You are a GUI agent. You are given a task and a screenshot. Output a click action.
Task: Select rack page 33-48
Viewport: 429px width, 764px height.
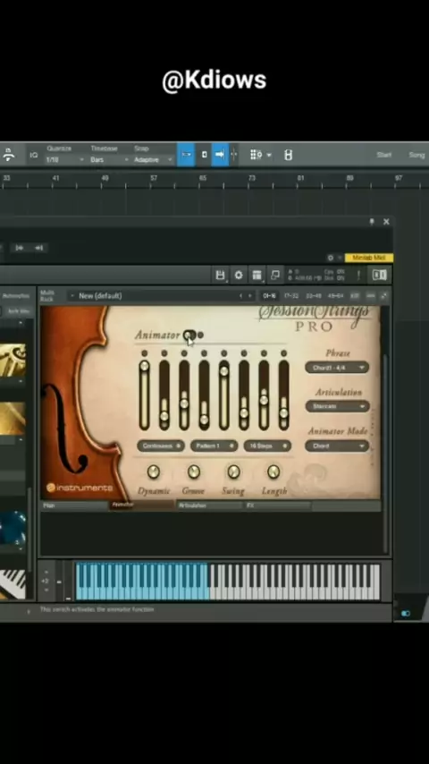(x=313, y=296)
